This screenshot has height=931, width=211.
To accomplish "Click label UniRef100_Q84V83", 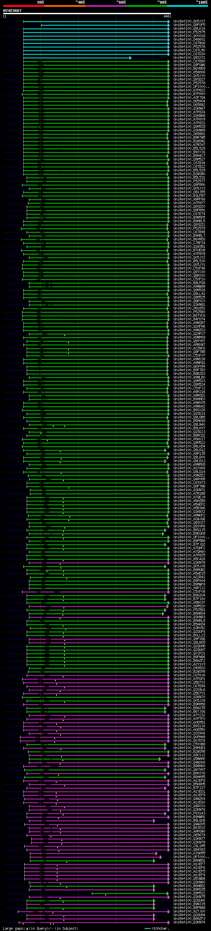I will pos(189,849).
